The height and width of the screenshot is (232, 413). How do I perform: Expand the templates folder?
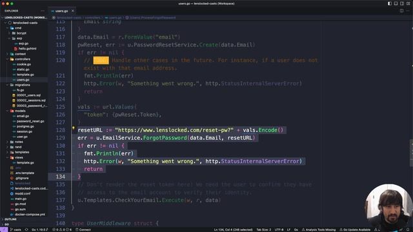pos(21,152)
